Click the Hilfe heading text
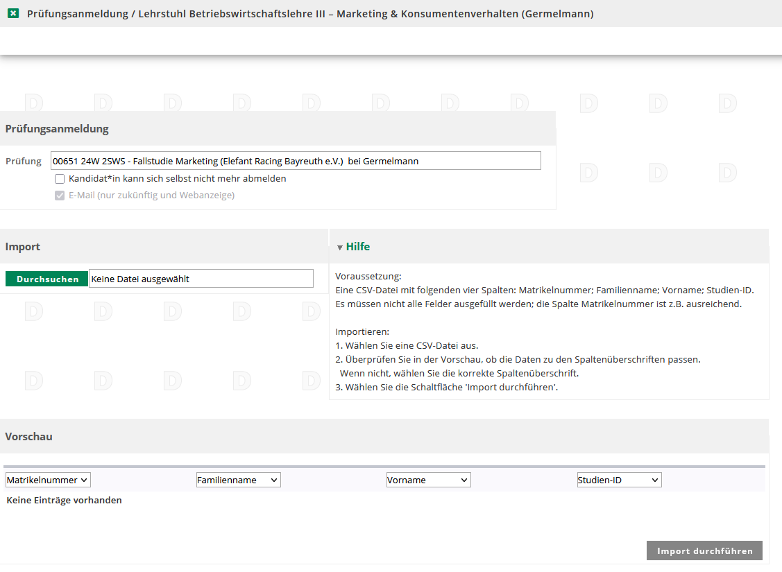The image size is (782, 572). [357, 247]
